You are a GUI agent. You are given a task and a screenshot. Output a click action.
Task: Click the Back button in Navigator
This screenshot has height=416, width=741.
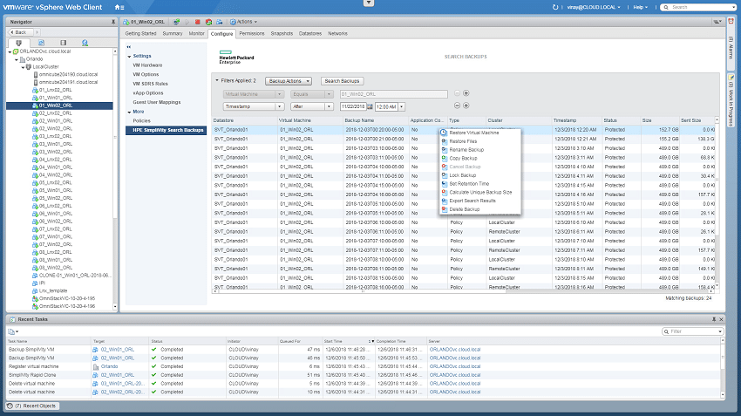tap(19, 32)
